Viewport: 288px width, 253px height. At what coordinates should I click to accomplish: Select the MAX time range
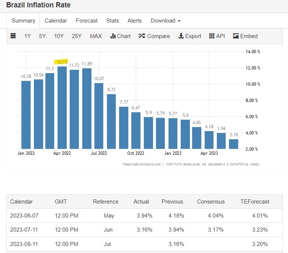96,36
